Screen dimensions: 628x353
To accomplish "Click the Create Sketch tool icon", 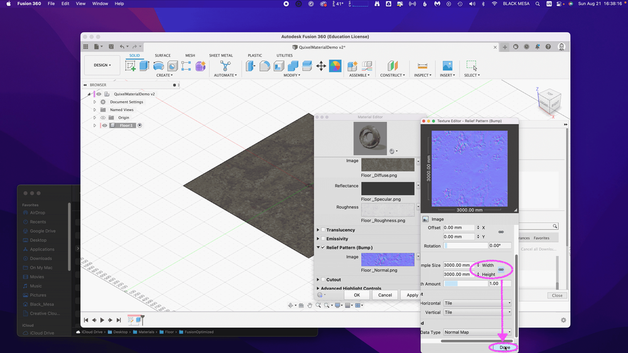I will tap(130, 66).
